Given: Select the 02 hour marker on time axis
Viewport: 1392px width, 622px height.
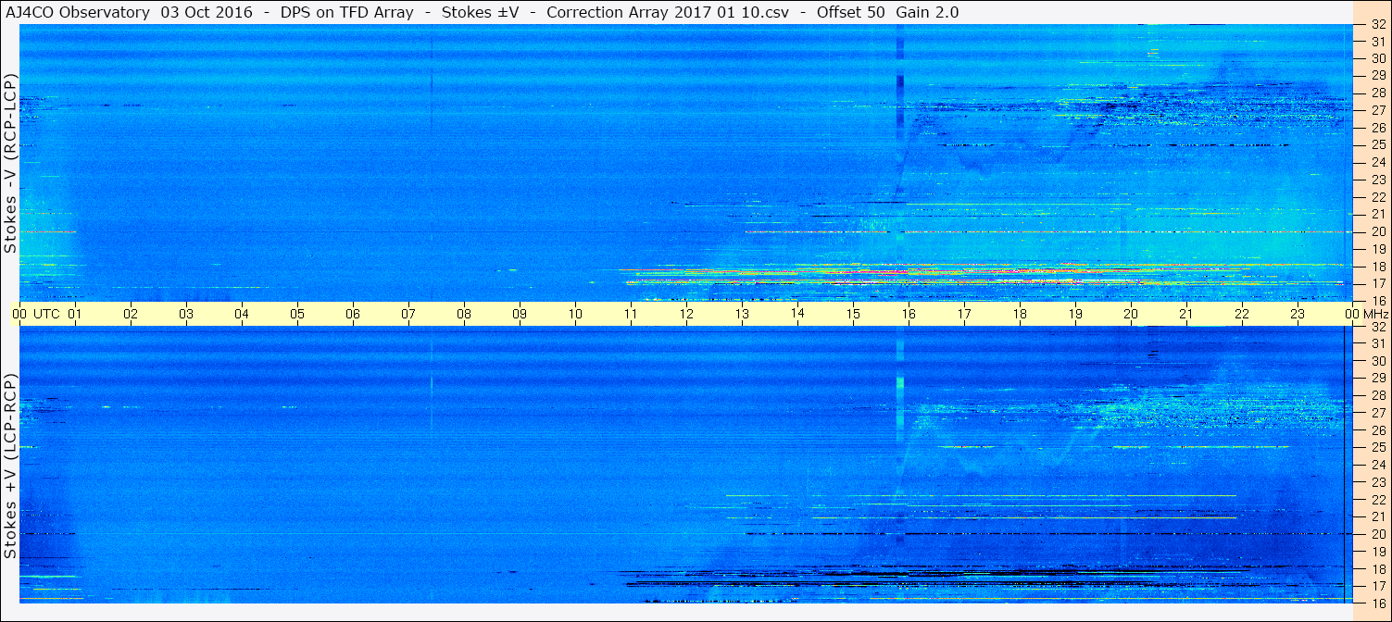Looking at the screenshot, I should click(130, 314).
